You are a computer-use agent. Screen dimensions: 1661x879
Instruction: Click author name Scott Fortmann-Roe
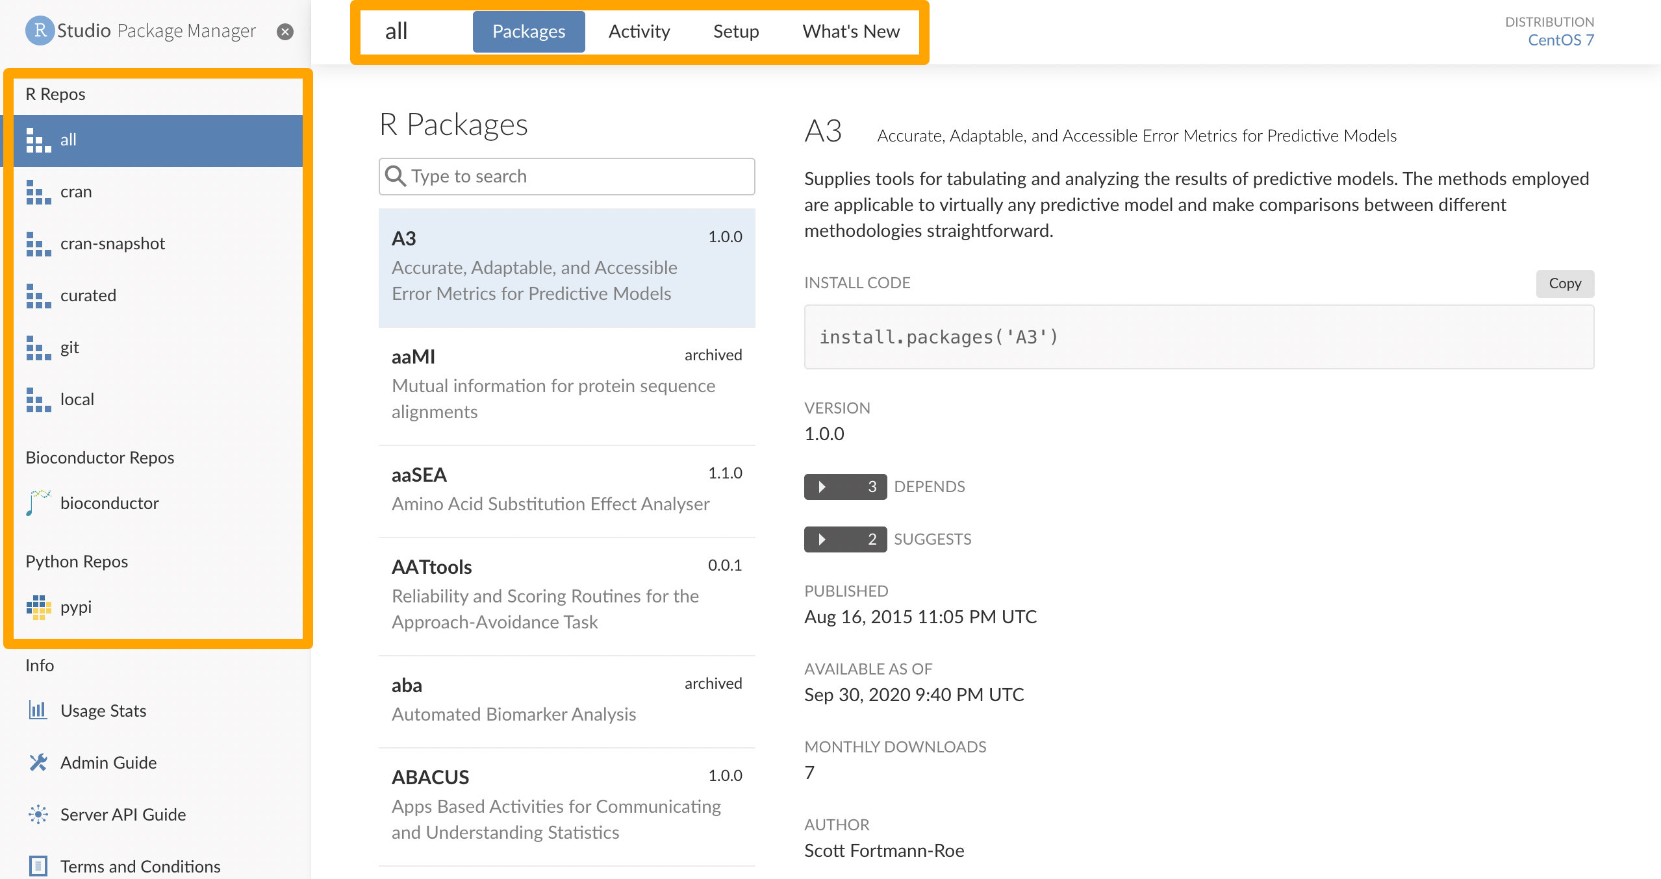pos(883,850)
